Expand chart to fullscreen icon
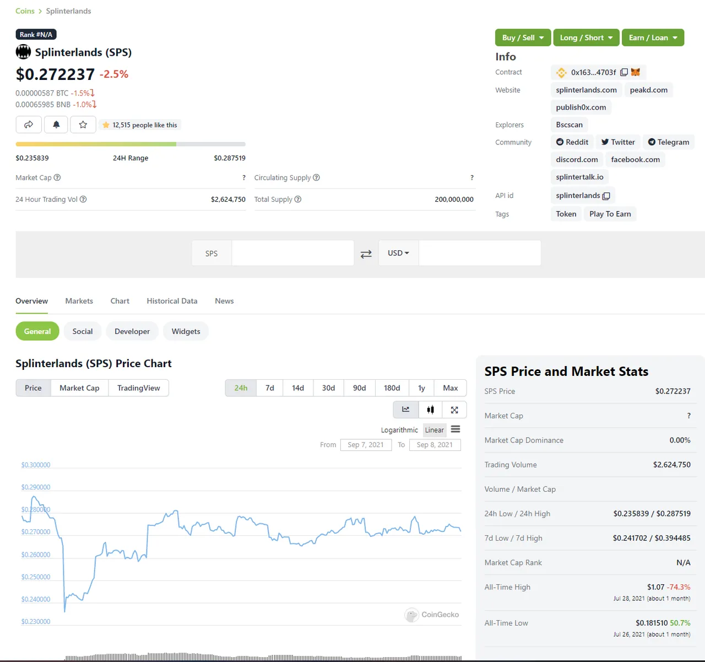This screenshot has width=705, height=662. click(454, 410)
